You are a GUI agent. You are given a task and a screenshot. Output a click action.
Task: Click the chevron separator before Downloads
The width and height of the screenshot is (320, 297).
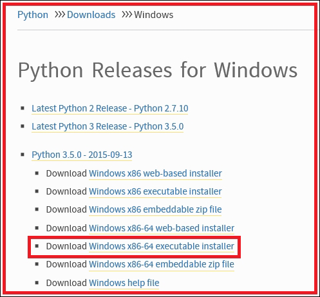pyautogui.click(x=60, y=15)
